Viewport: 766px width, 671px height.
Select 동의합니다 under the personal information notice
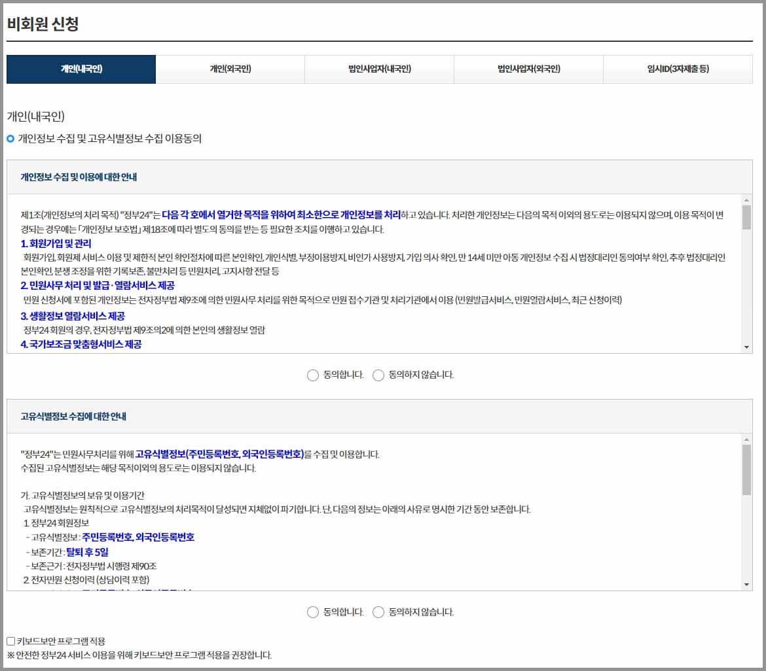312,375
